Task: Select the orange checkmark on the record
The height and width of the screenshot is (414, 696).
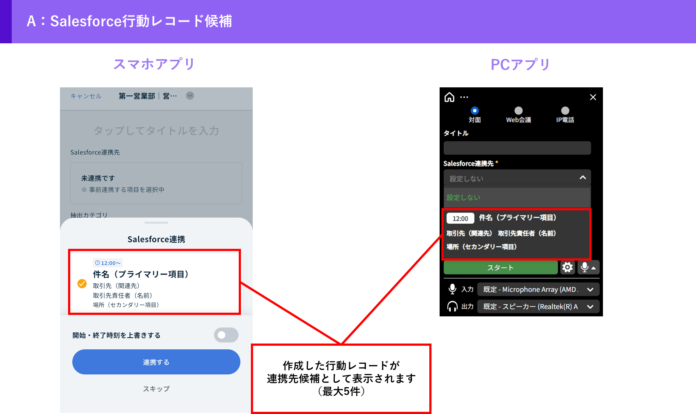Action: [x=82, y=284]
